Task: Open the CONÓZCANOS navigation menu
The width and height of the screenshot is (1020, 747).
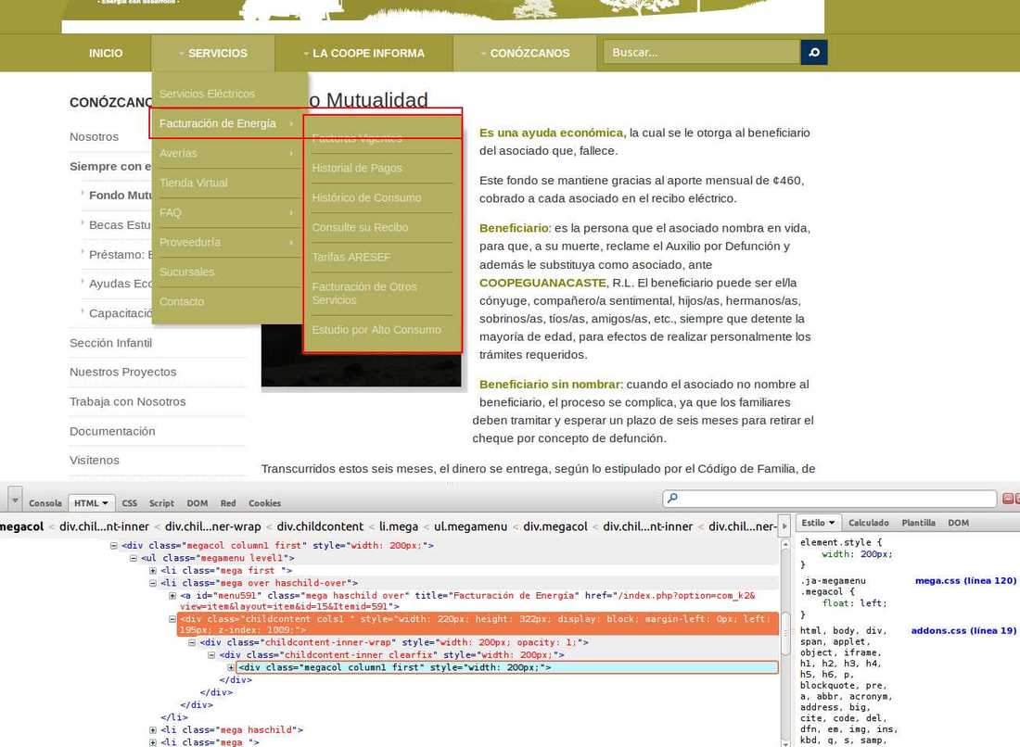Action: (525, 54)
